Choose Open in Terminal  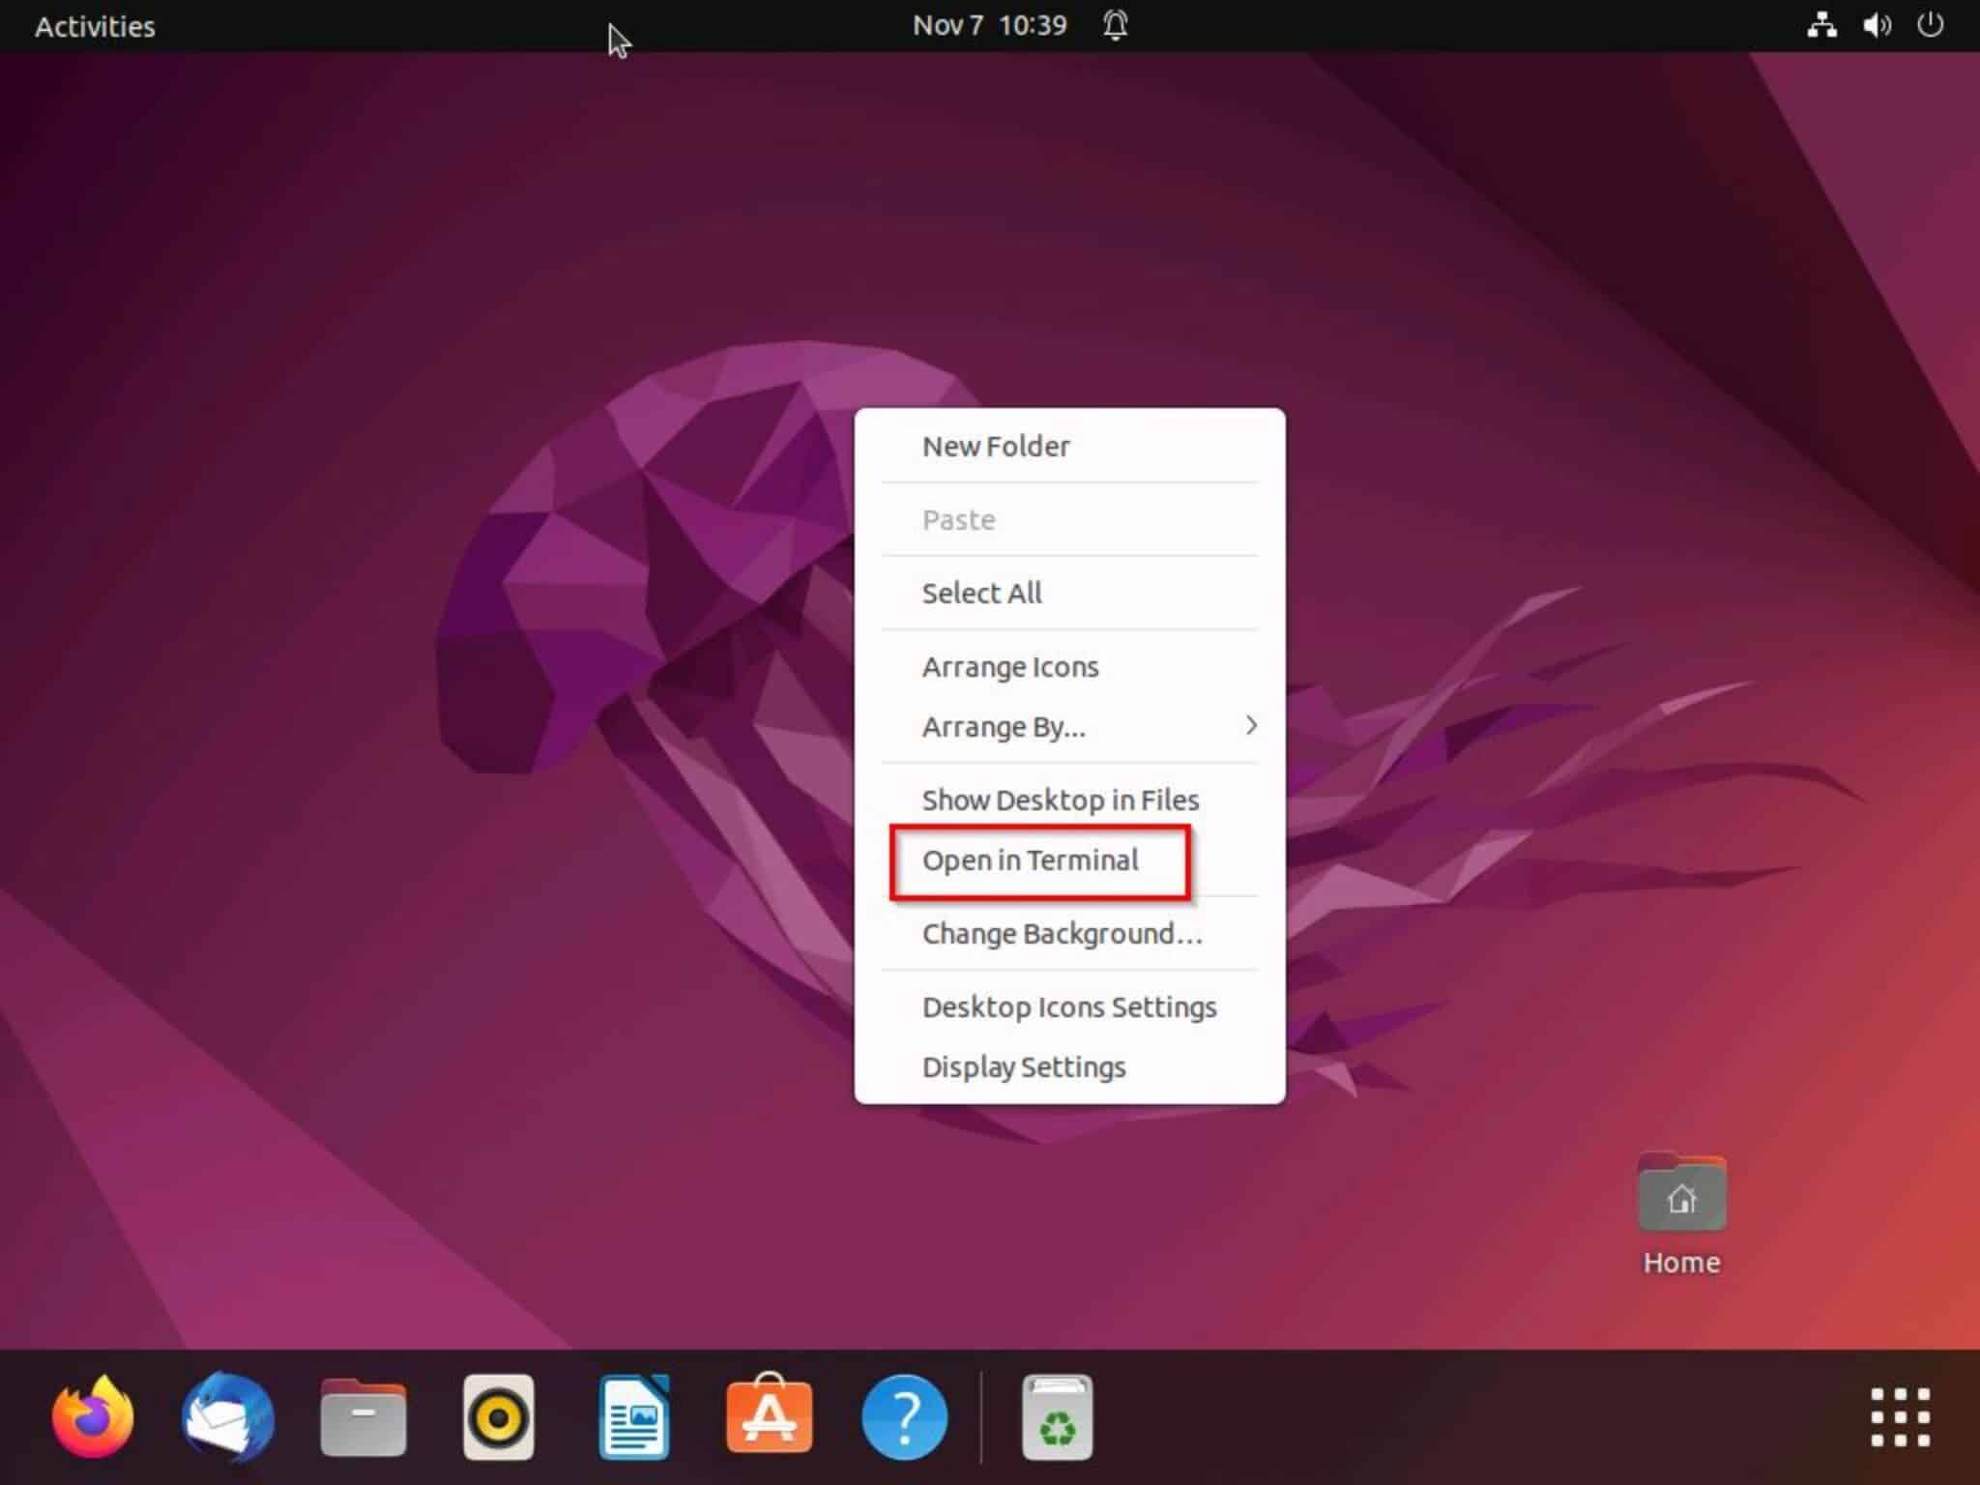(x=1069, y=859)
